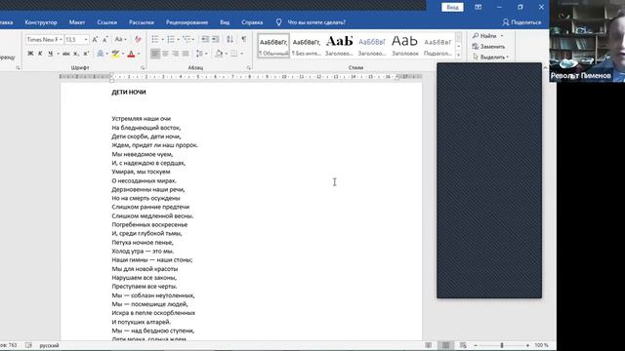Apply red font color

point(131,54)
